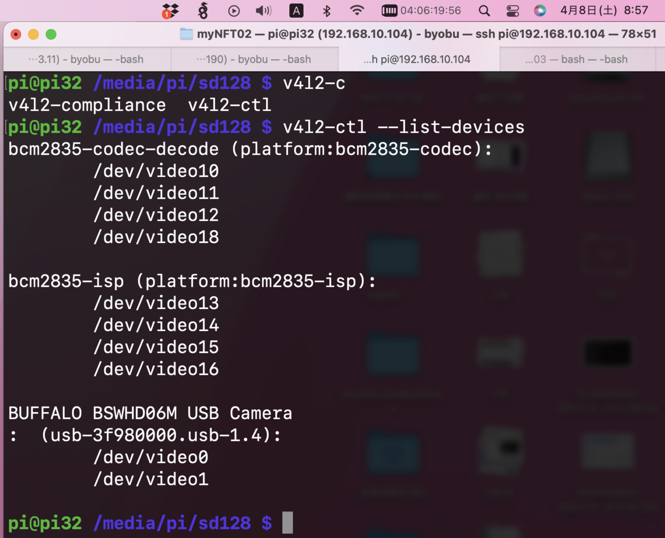This screenshot has width=665, height=538.
Task: Open Spotlight search from the menu bar
Action: (484, 11)
